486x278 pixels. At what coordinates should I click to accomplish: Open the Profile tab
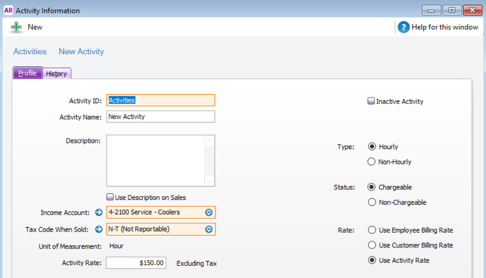[x=27, y=73]
